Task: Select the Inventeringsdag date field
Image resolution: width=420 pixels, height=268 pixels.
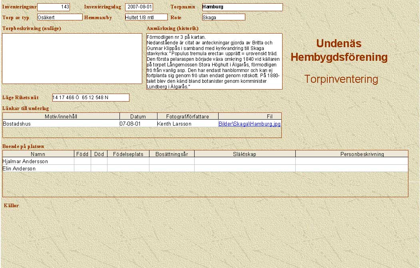Action: point(139,7)
